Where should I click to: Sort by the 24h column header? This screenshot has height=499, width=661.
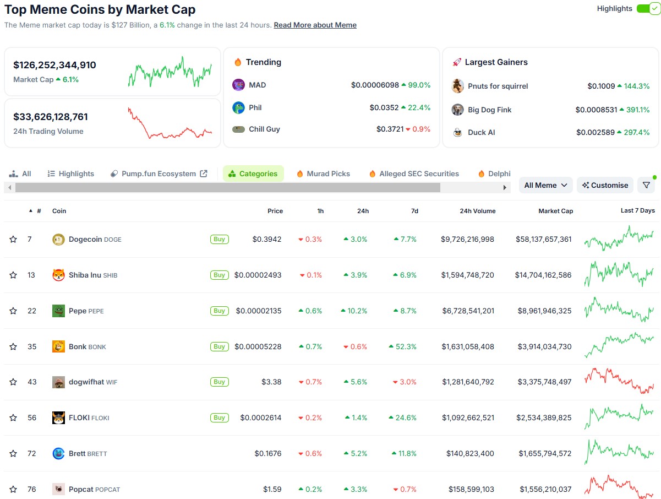363,211
